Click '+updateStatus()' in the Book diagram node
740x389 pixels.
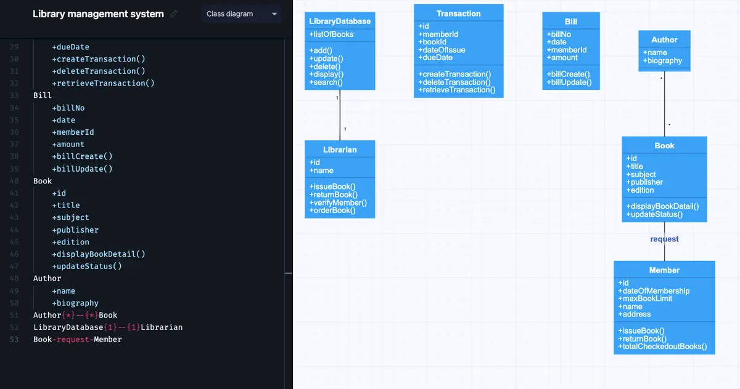(x=654, y=214)
